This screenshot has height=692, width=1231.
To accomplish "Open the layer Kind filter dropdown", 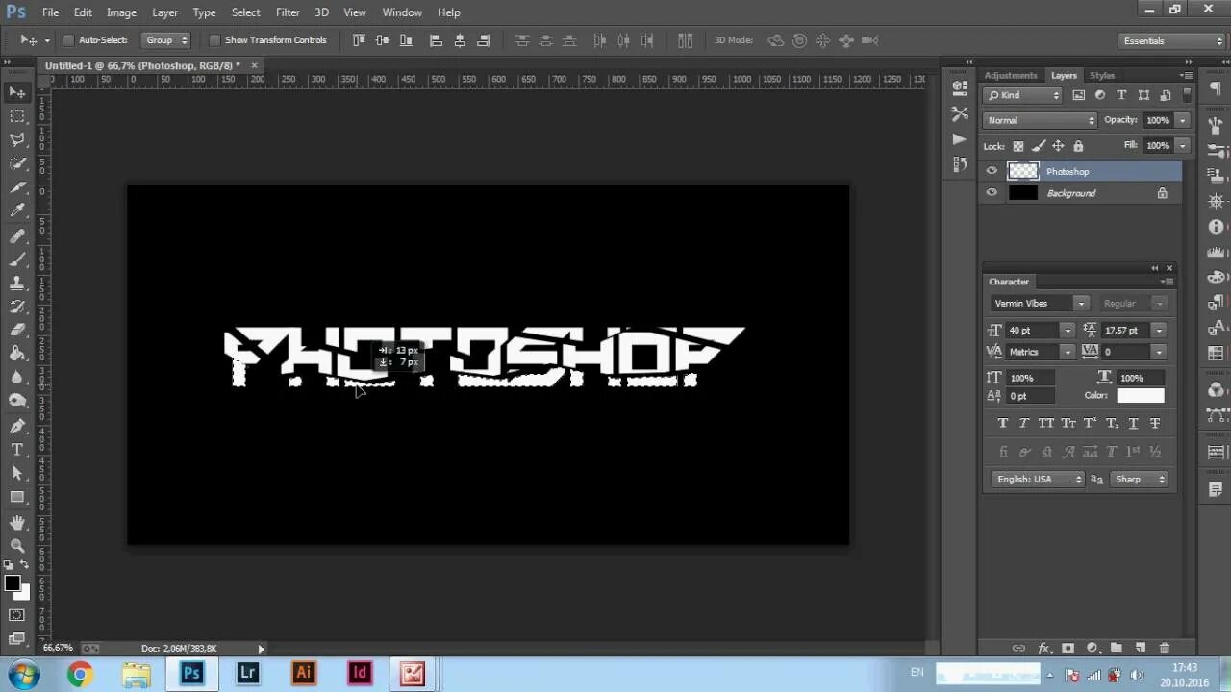I will (1022, 95).
